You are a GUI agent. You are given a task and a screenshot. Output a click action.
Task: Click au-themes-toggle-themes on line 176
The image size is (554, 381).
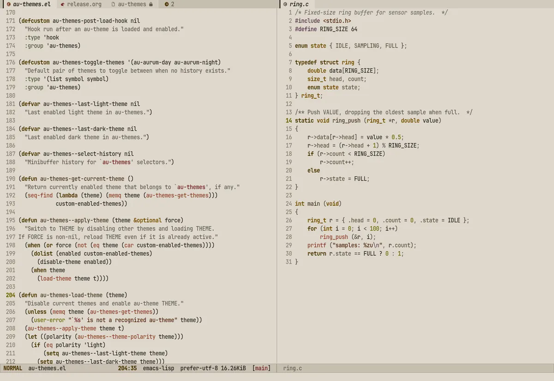[x=89, y=62]
